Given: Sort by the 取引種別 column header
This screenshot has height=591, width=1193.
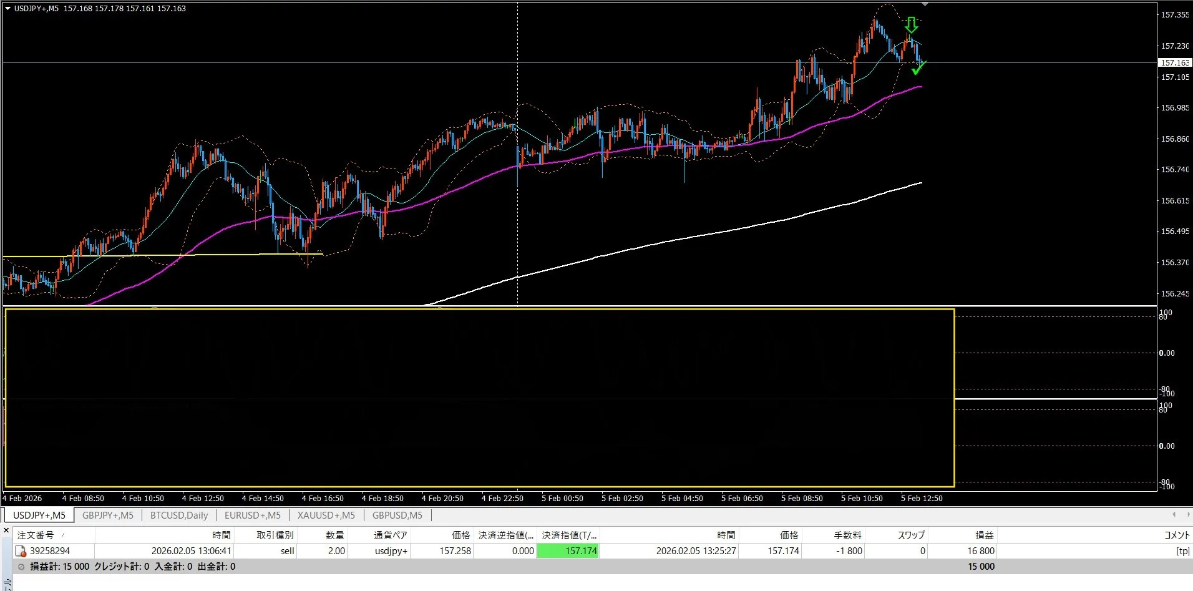Looking at the screenshot, I should point(266,535).
